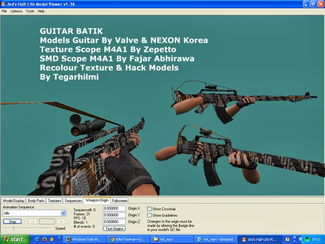This screenshot has height=244, width=325.
Task: Launch Internet Explorer from quick launch
Action: [37, 239]
